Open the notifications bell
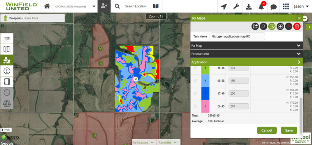312x145 pixels. coord(261,6)
